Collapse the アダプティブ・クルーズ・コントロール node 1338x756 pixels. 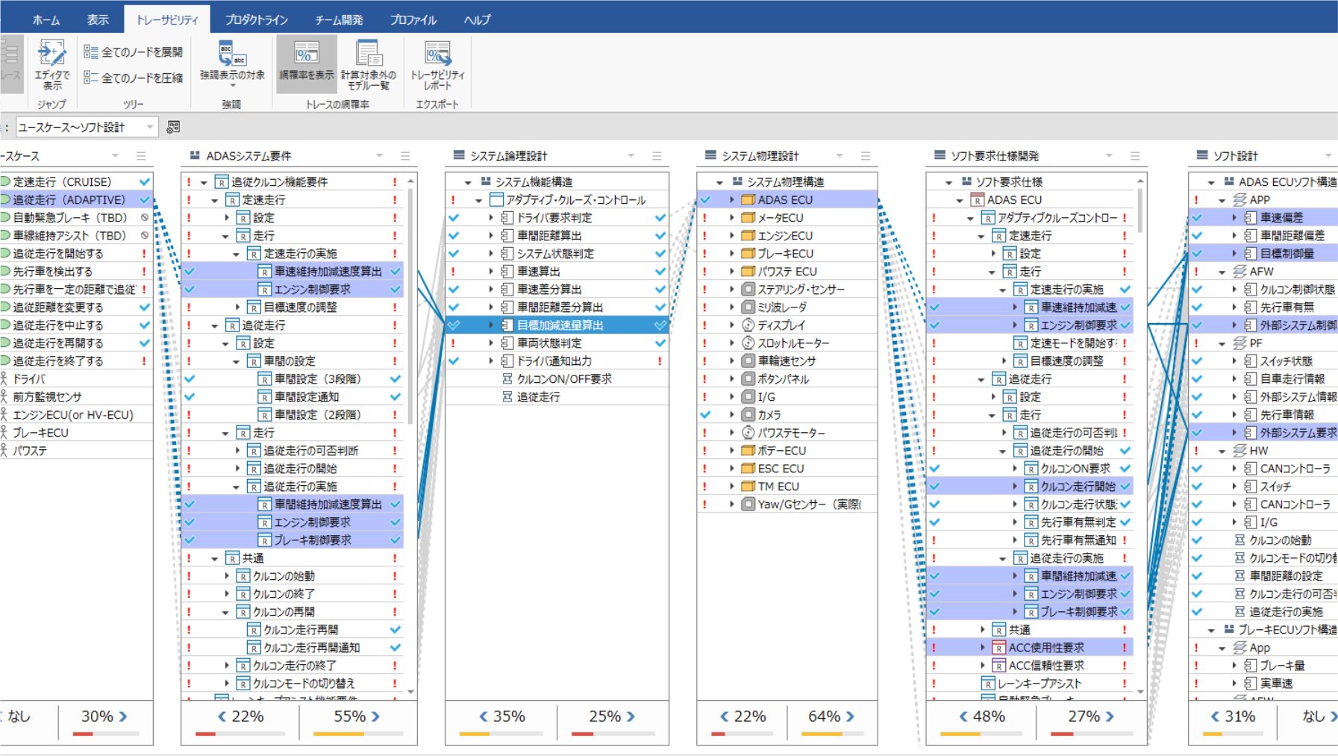pos(479,200)
